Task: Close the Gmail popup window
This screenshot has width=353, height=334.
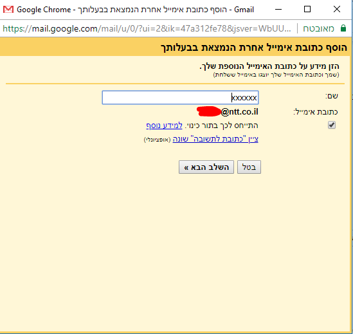Action: point(337,10)
